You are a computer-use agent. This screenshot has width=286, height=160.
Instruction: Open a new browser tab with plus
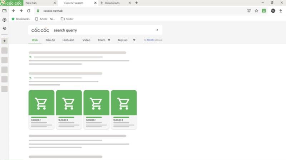click(137, 3)
